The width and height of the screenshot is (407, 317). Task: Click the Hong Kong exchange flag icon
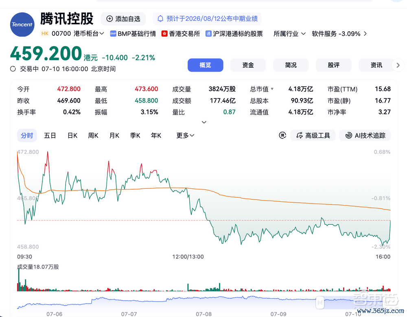pos(164,34)
